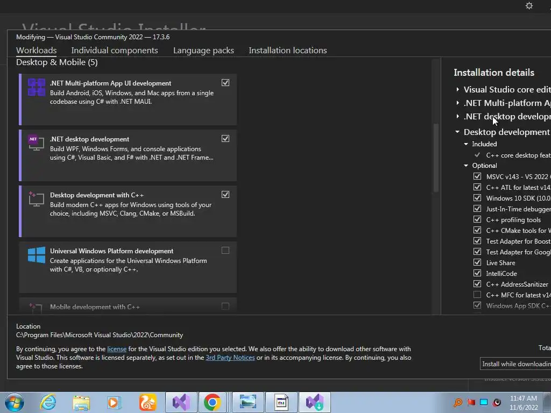The image size is (551, 413).
Task: Click the Action Center flag tray icon
Action: click(471, 402)
